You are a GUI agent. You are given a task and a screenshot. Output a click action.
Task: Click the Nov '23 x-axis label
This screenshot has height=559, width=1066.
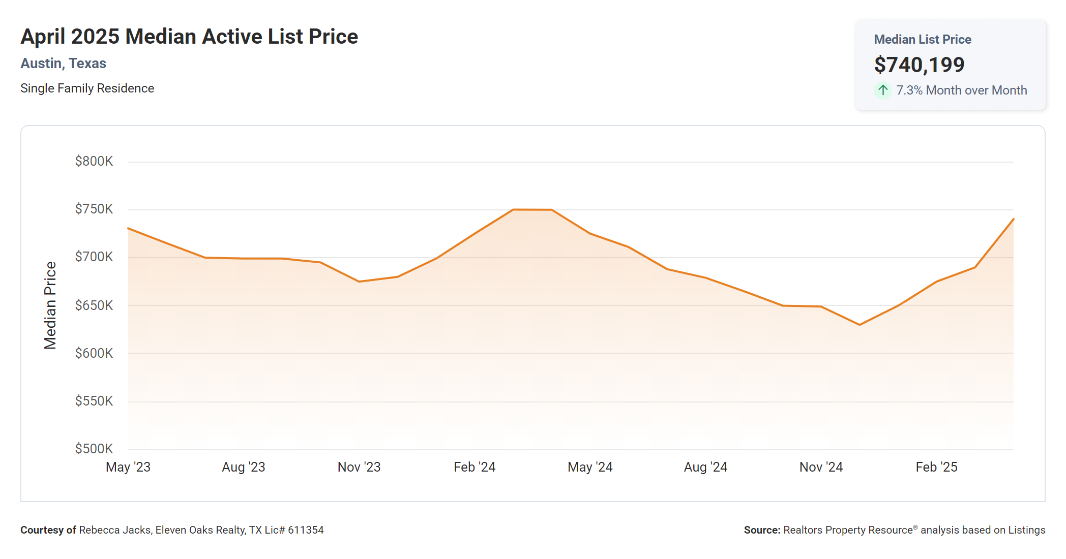[x=359, y=467]
